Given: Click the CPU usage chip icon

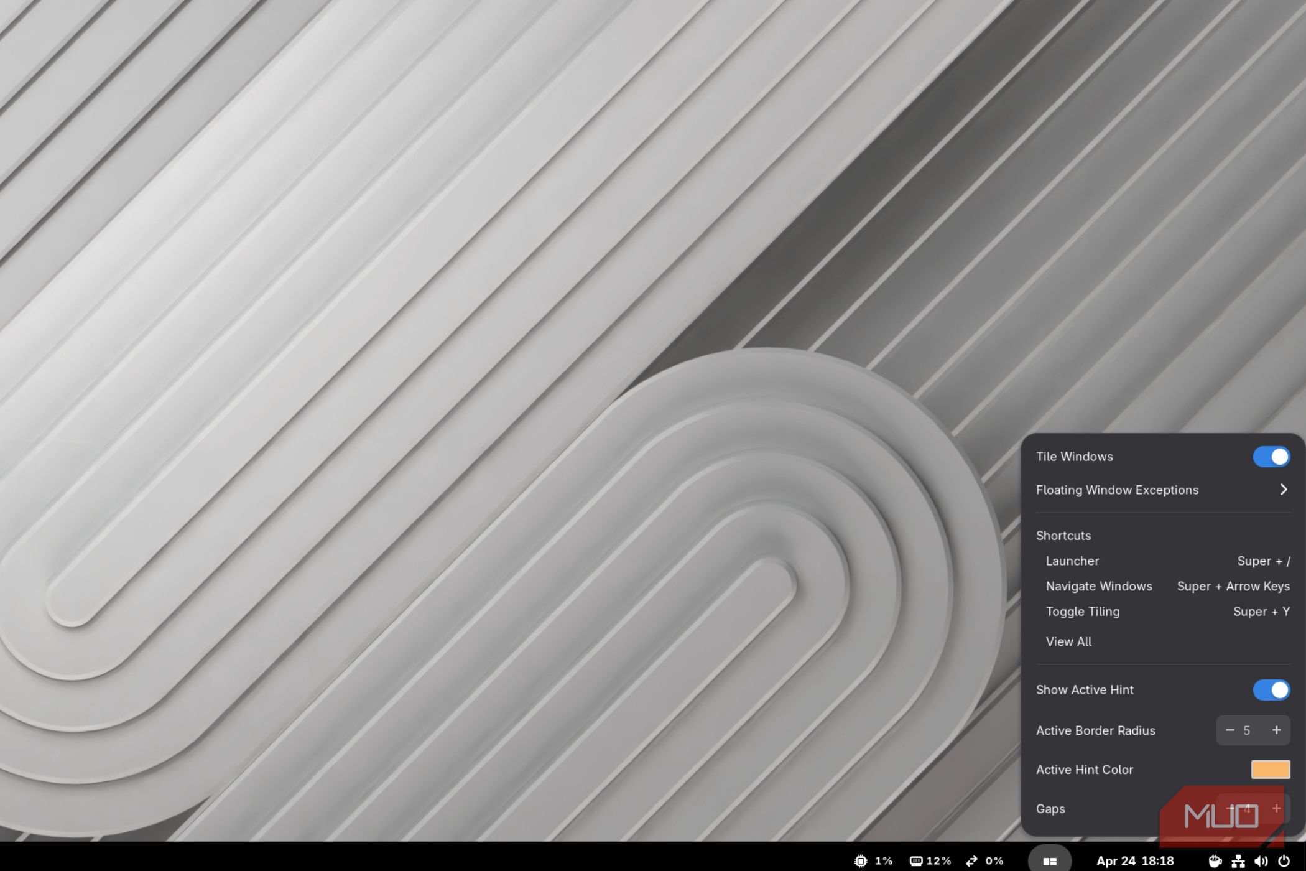Looking at the screenshot, I should pyautogui.click(x=861, y=861).
